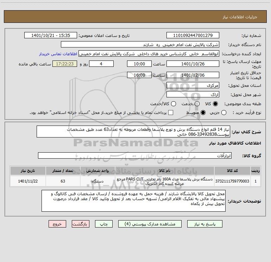Screen dimensions: 271x262
Task: Click the remaining days field showing 4
Action: click(101, 64)
